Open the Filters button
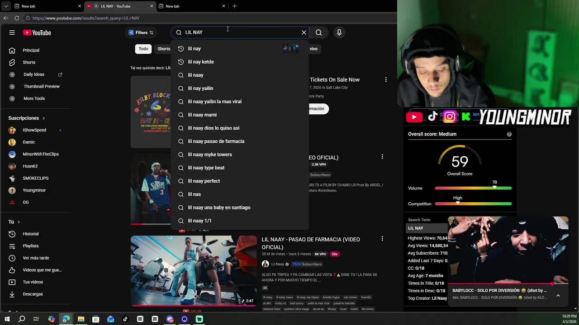579x325 pixels. tap(141, 32)
